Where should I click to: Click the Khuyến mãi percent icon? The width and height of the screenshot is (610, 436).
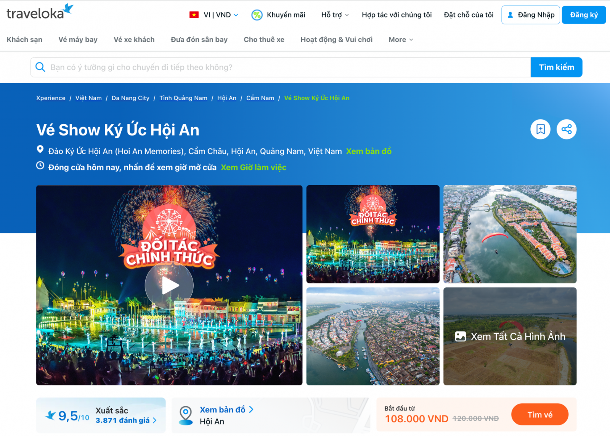[257, 15]
